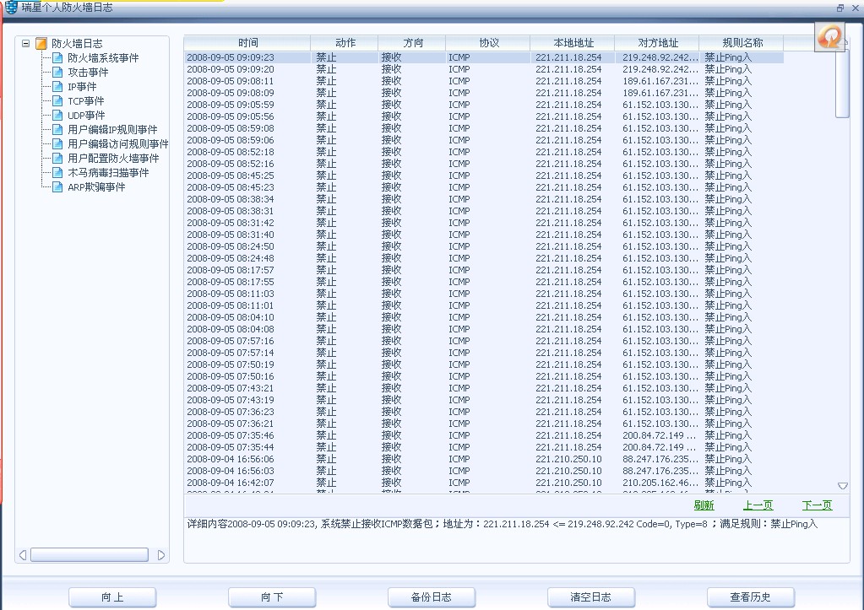This screenshot has width=864, height=610.
Task: Click the log list vertical scrollbar thumb
Action: pos(842,83)
